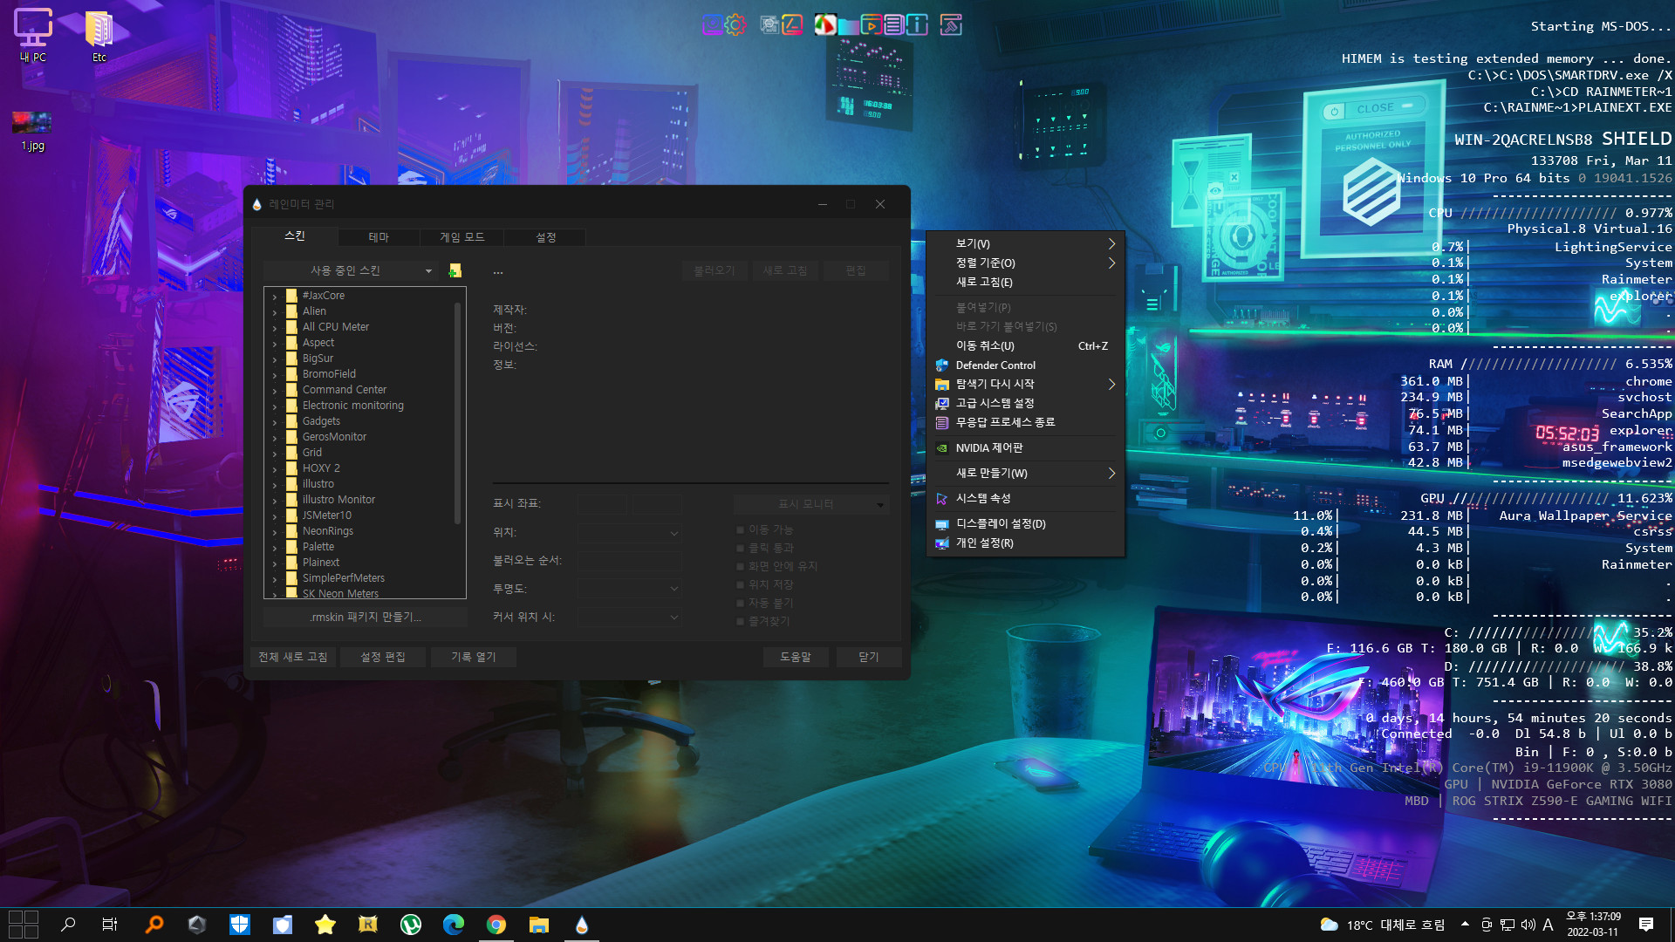1675x942 pixels.
Task: Open the Etc folder on the desktop
Action: [x=99, y=35]
